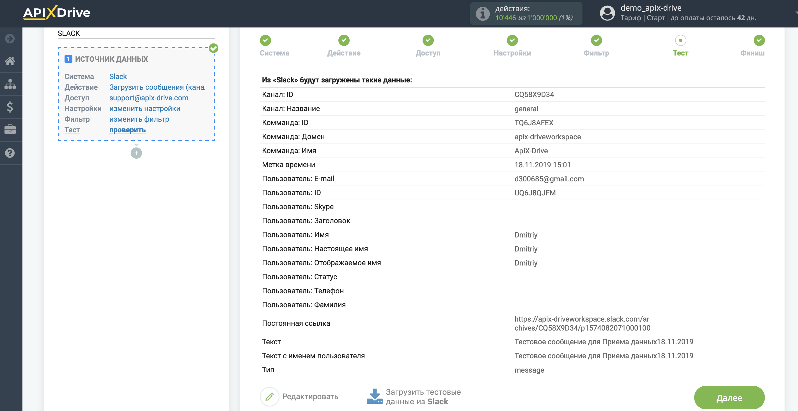
Task: Click the tariff Старт label
Action: click(655, 18)
